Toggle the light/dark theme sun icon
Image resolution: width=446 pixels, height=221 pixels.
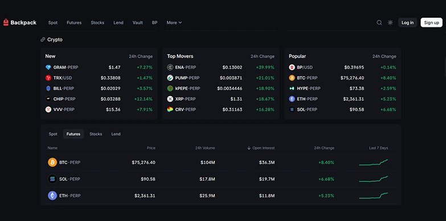point(390,22)
